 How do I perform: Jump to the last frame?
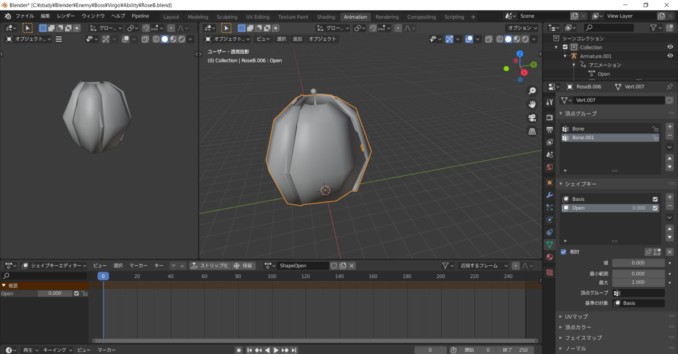coord(294,350)
